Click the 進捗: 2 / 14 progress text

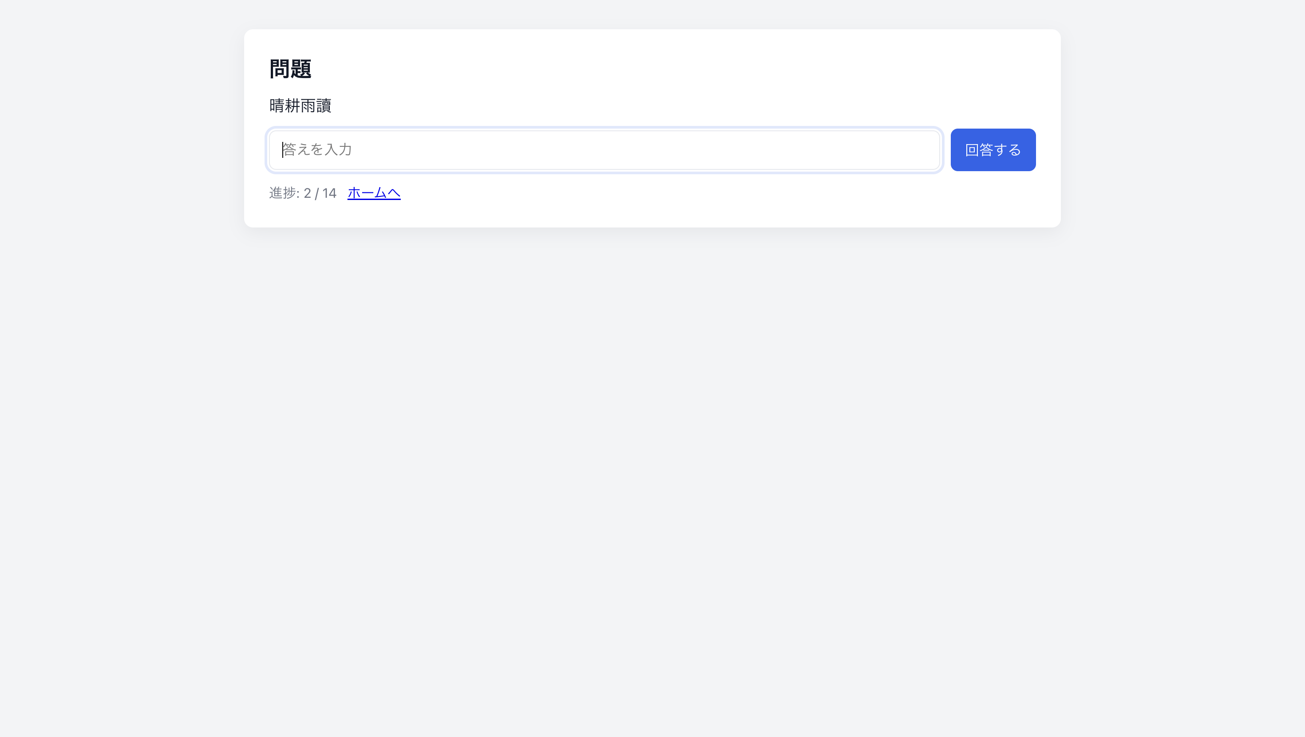[302, 193]
